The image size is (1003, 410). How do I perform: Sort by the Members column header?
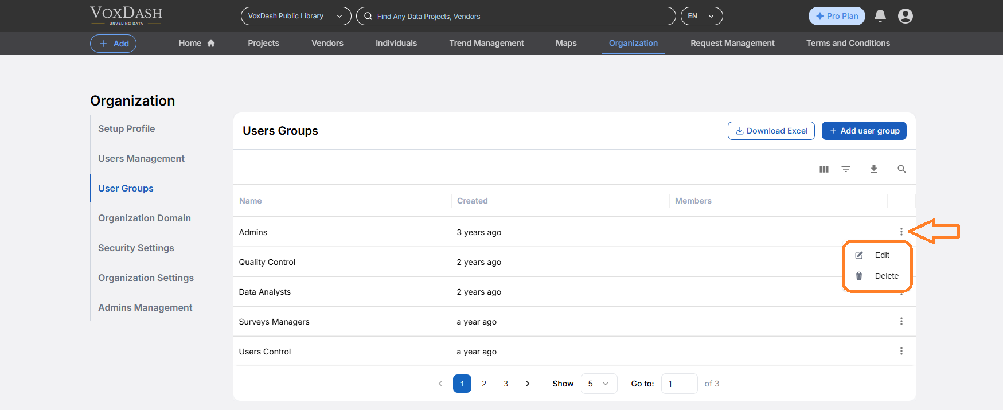pos(693,201)
